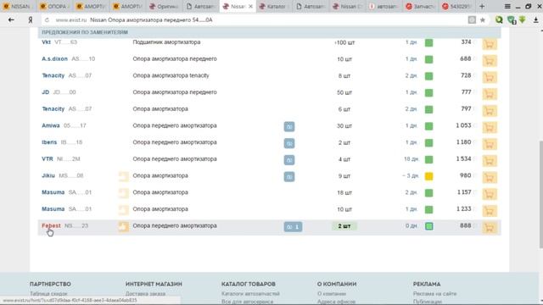Close the active Nissan tab
The height and width of the screenshot is (305, 543).
(x=251, y=6)
